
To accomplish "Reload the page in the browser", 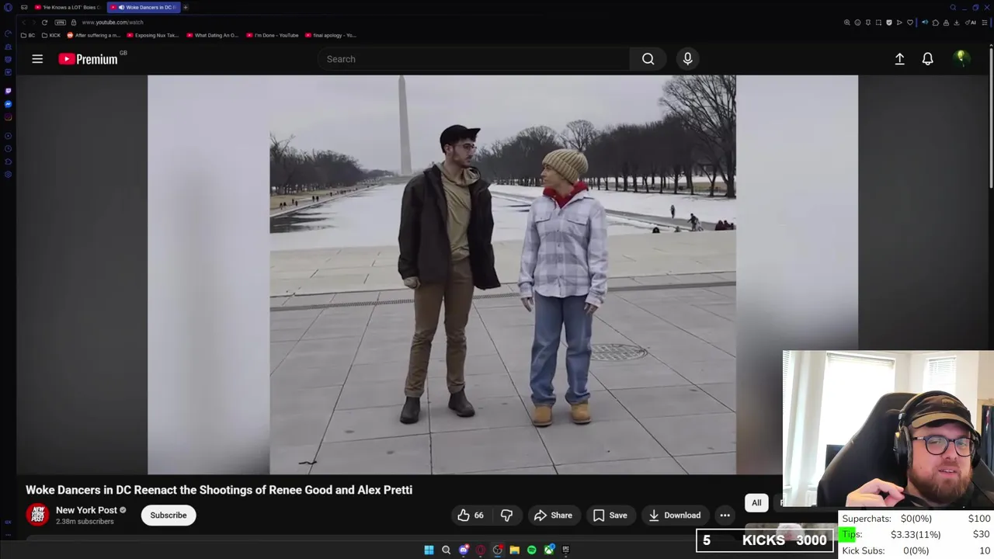I will (x=44, y=23).
